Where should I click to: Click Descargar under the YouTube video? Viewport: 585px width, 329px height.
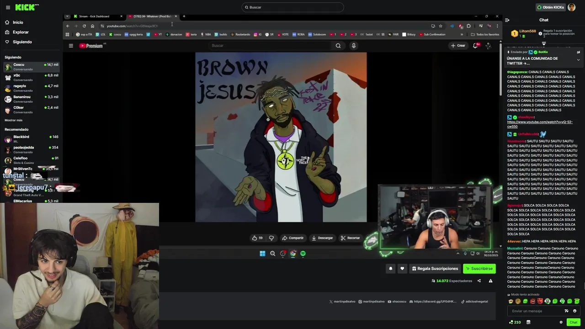coord(322,238)
